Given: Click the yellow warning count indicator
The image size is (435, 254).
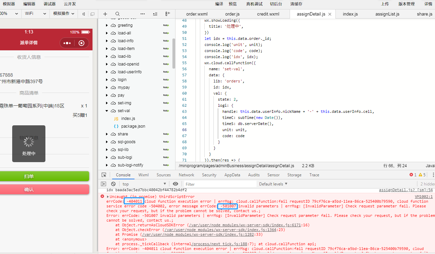Looking at the screenshot, I should click(422, 175).
